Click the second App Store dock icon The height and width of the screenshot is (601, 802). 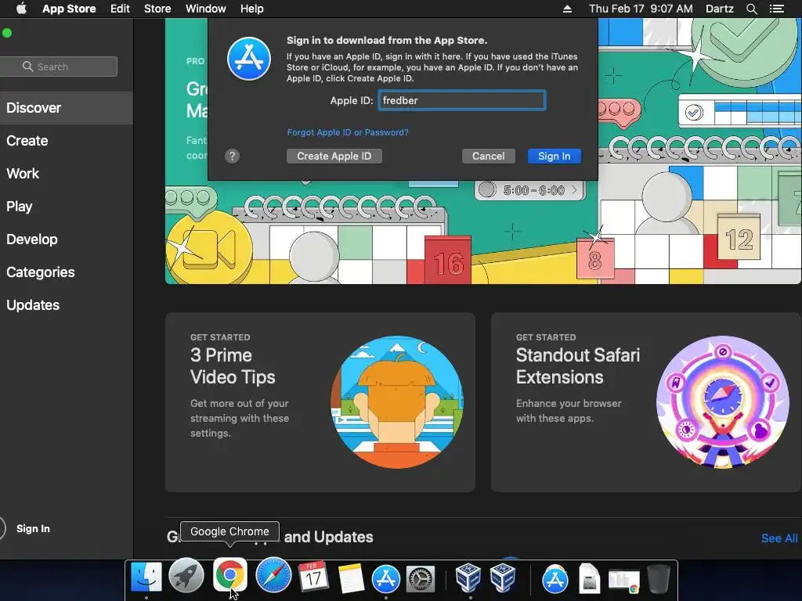click(555, 579)
